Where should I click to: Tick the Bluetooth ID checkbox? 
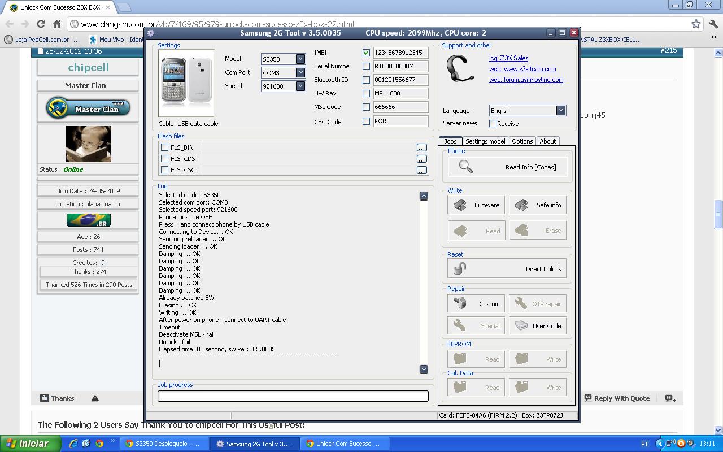pyautogui.click(x=366, y=80)
